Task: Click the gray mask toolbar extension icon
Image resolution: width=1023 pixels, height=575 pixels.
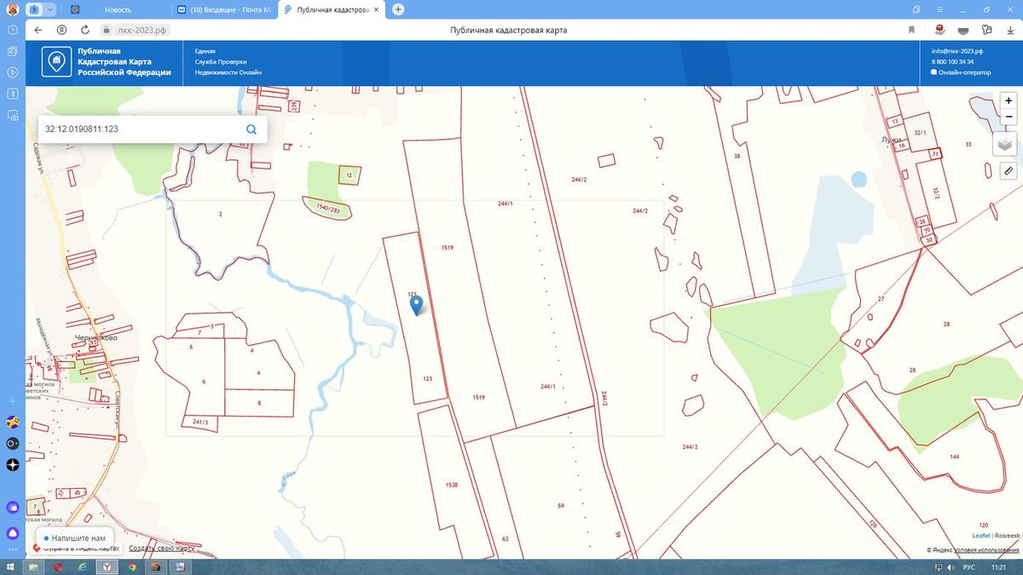Action: coord(962,30)
